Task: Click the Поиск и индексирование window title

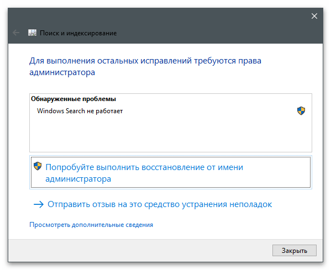Action: pyautogui.click(x=78, y=33)
